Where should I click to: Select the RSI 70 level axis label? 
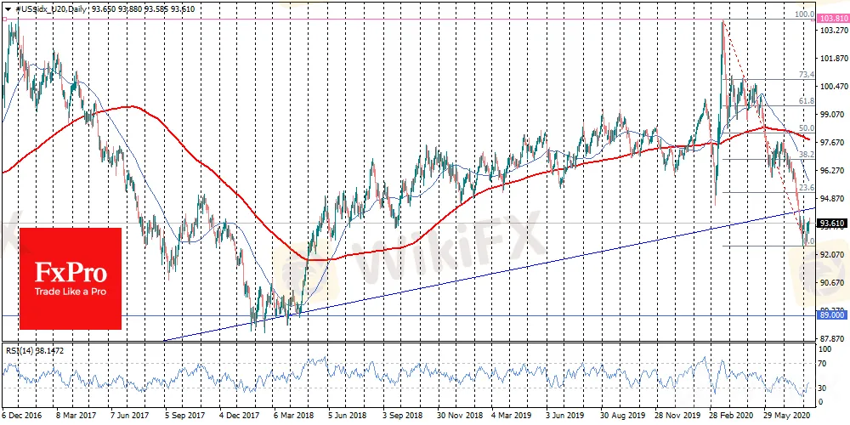pyautogui.click(x=823, y=363)
